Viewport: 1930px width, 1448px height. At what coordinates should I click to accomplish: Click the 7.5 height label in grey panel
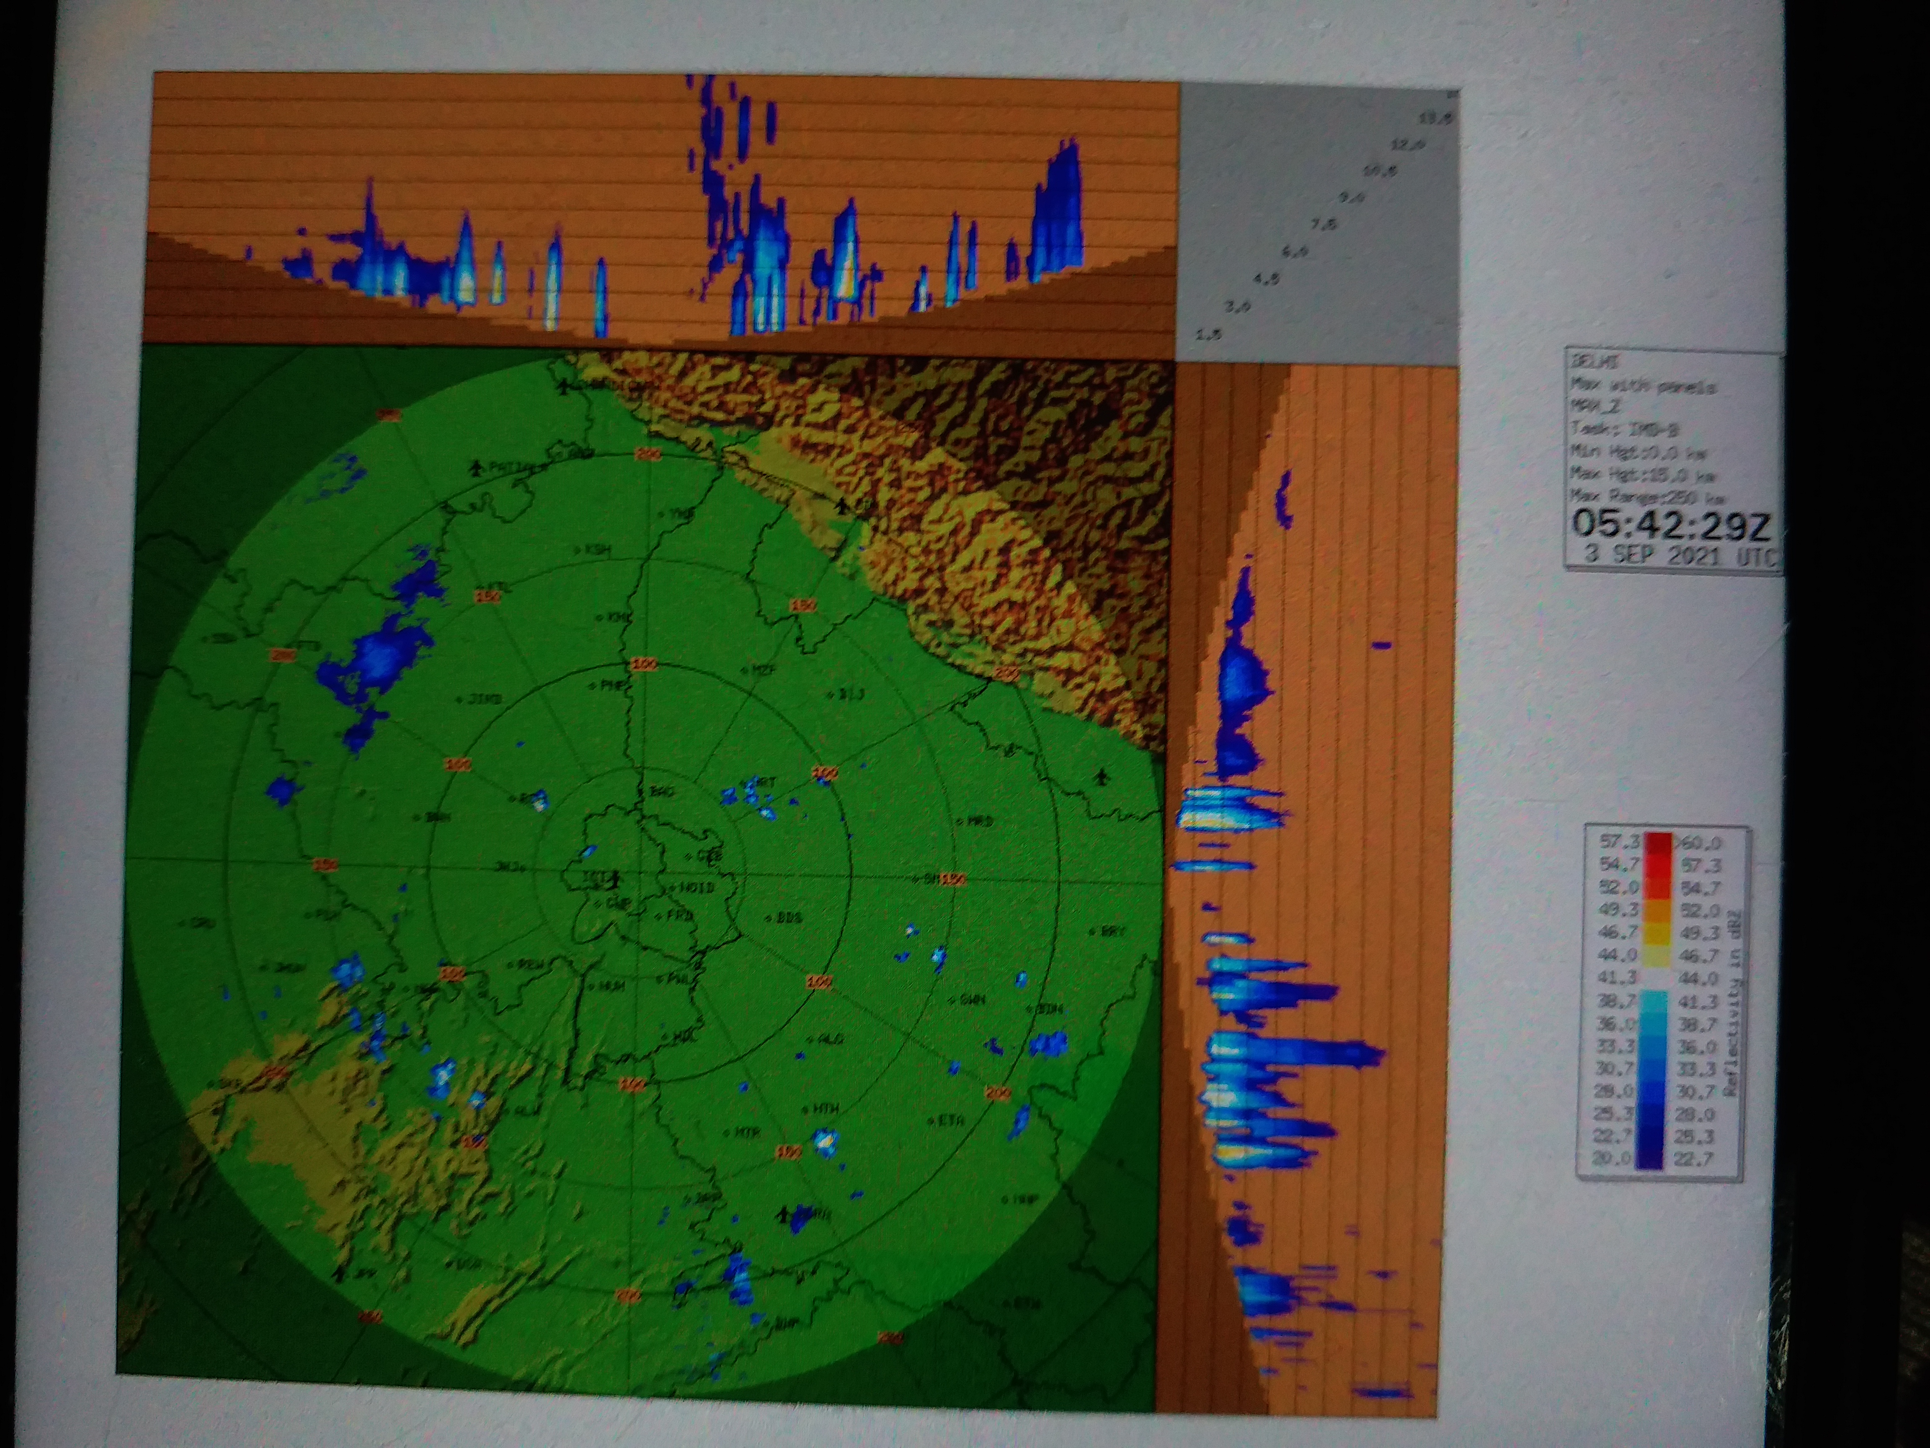click(x=1324, y=224)
